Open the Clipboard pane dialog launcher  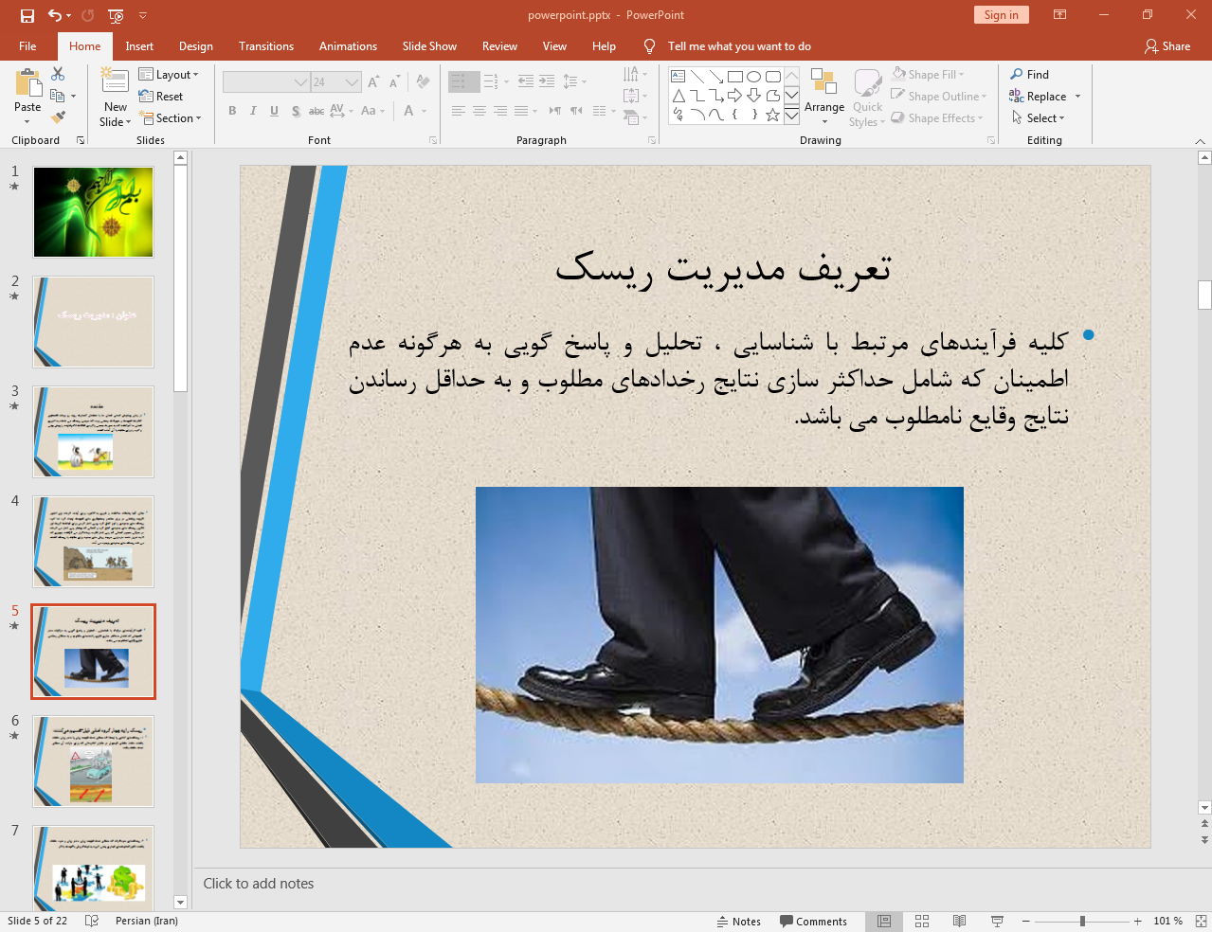click(x=81, y=140)
